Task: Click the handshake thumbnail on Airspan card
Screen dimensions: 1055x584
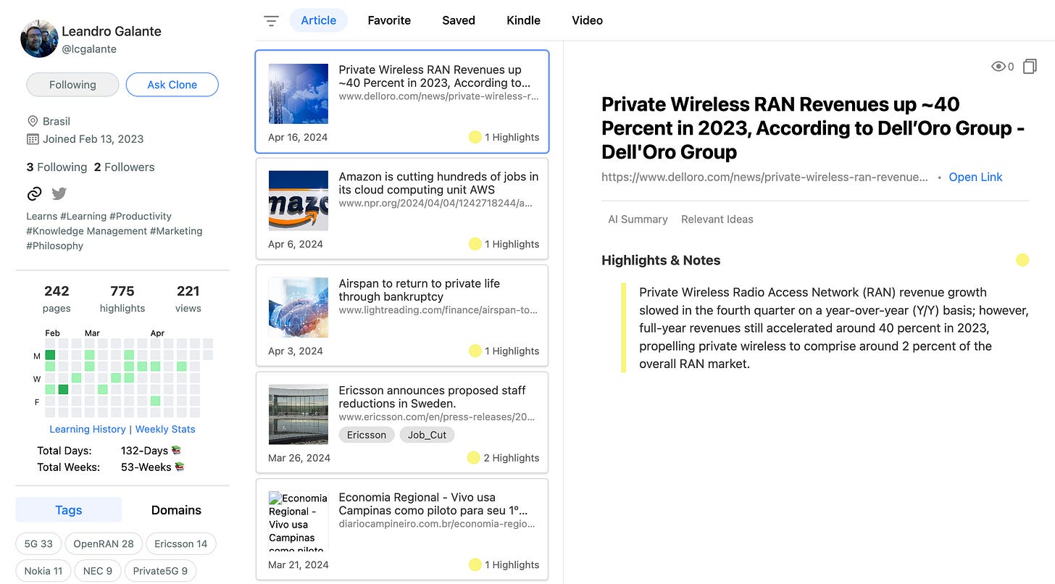Action: [x=299, y=307]
